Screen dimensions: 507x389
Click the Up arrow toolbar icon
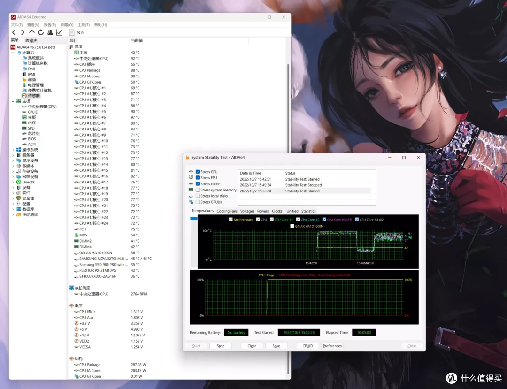point(32,32)
